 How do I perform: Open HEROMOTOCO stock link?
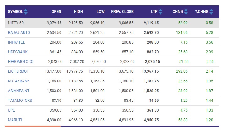tap(21, 62)
